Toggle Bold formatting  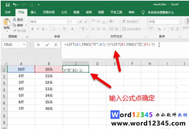(32, 29)
